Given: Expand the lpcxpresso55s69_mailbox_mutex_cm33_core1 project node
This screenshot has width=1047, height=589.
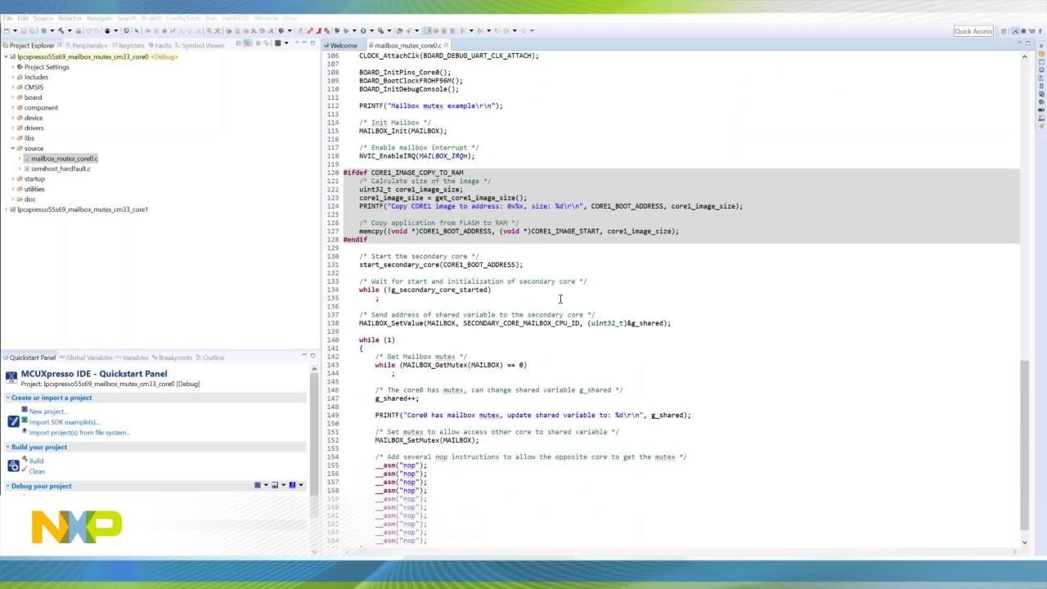Looking at the screenshot, I should tap(5, 209).
